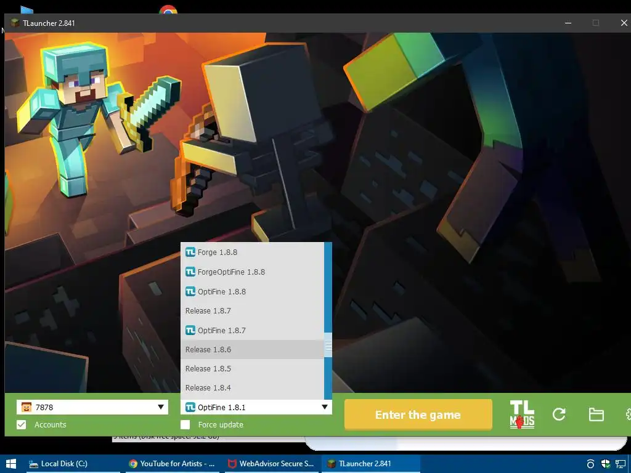Click the TLauncher title bar block icon
631x473 pixels.
pos(15,23)
